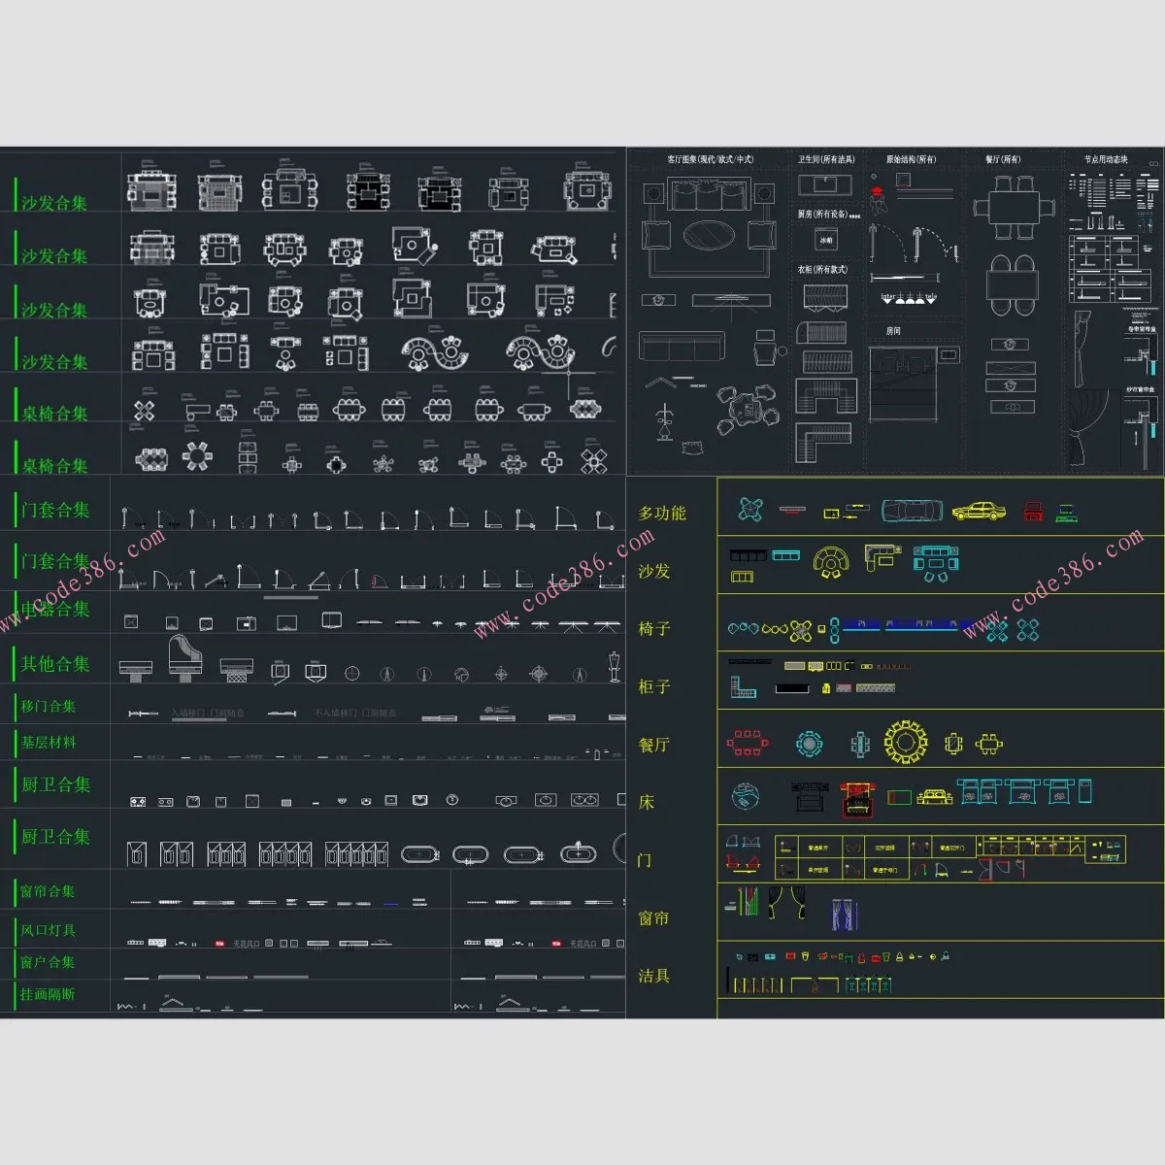Pick the red chair block in 多功能 row
Image resolution: width=1165 pixels, height=1165 pixels.
point(1034,511)
